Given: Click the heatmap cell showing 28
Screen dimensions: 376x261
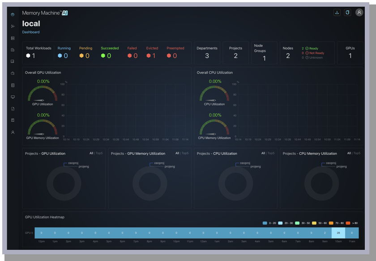Looking at the screenshot, I should pyautogui.click(x=338, y=233).
